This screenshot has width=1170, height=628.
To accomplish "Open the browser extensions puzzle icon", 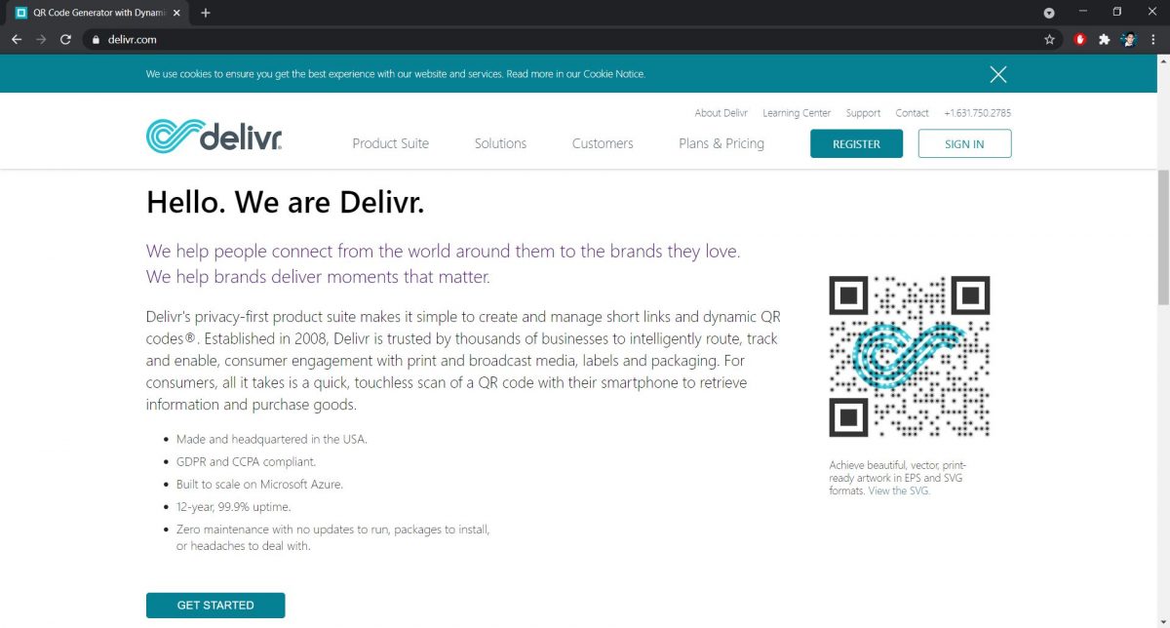I will (1105, 40).
